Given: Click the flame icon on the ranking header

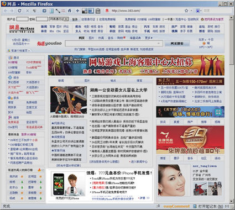Looking at the screenshot, I should click(39, 170).
